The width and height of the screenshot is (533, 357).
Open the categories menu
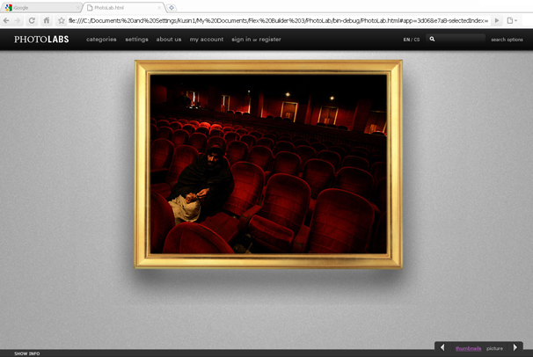click(x=101, y=40)
